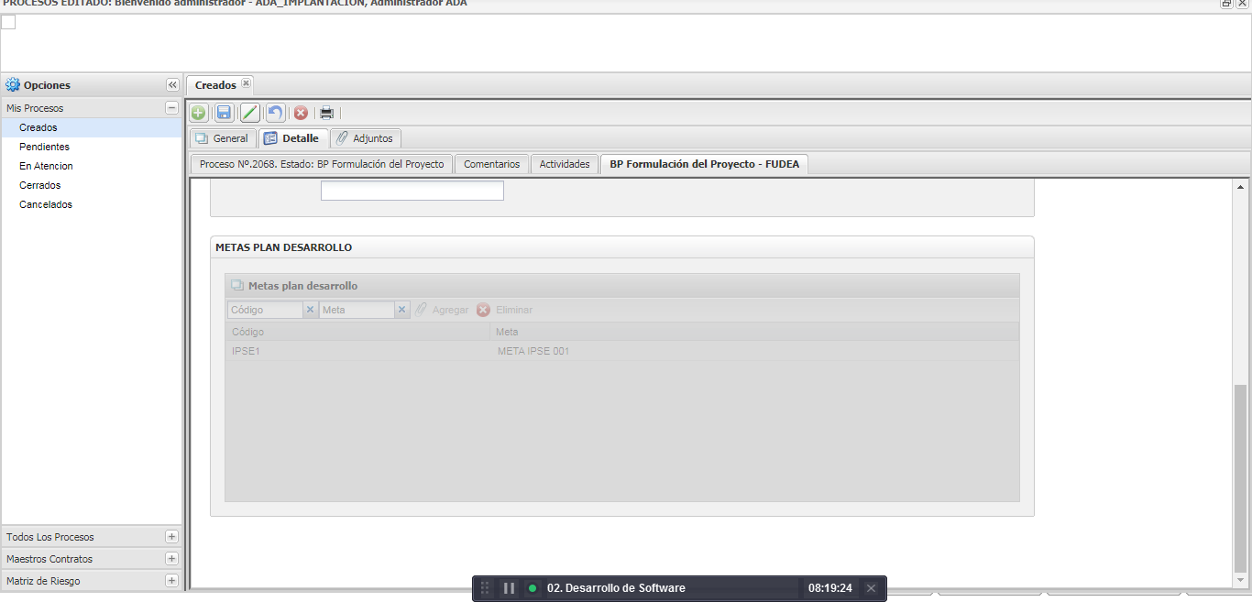Expand the Matriz de Riesgo section
Viewport: 1252px width, 602px height.
click(171, 581)
